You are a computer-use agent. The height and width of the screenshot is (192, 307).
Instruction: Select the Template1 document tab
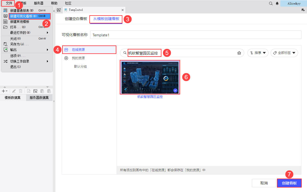[94, 10]
